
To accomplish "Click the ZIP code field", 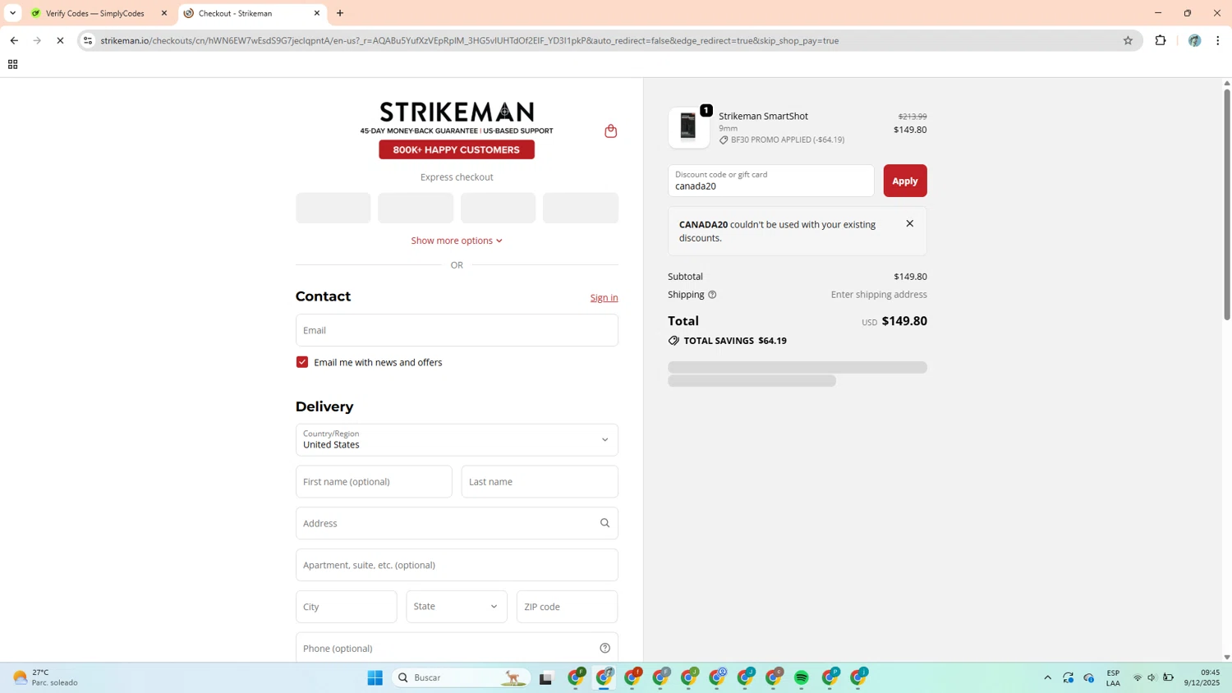I will pos(567,607).
